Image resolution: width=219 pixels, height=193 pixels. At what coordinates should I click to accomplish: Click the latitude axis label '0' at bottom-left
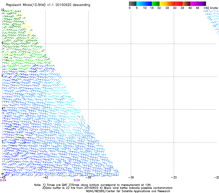click(2, 174)
